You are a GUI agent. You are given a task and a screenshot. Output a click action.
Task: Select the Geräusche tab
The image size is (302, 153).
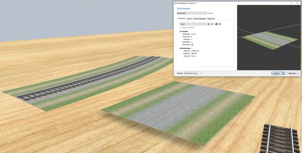[x=211, y=18]
